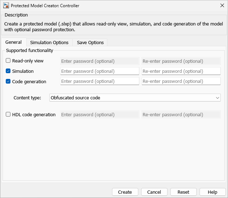The image size is (228, 198).
Task: Click the Simulation re-enter password field
Action: click(181, 71)
